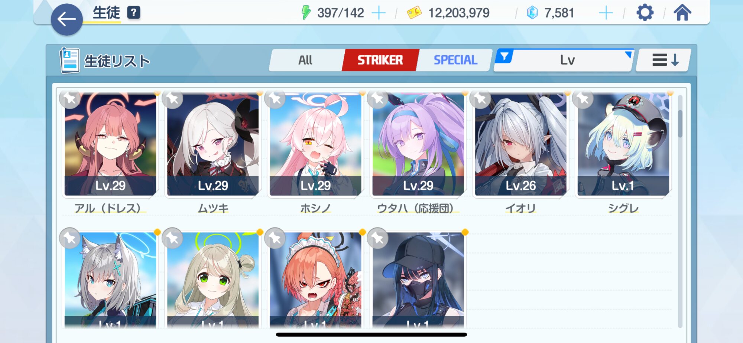Open settings via gear icon

pyautogui.click(x=645, y=13)
